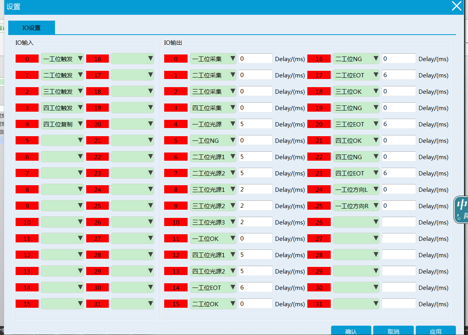Click the delay field for 一工位EOT
Viewport: 468px width, 335px height.
coord(255,288)
